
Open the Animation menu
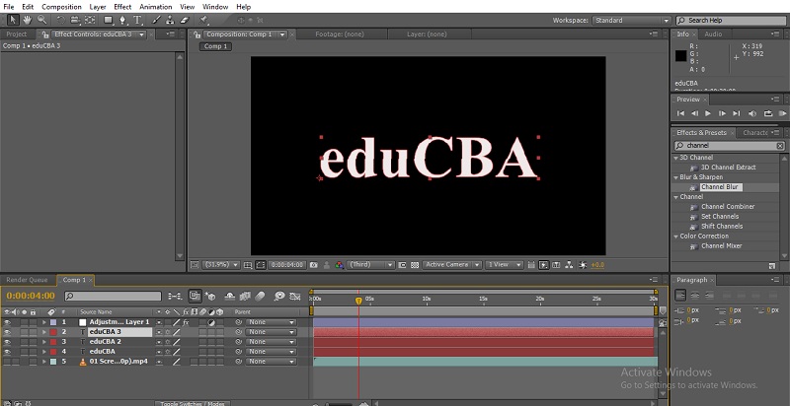156,7
